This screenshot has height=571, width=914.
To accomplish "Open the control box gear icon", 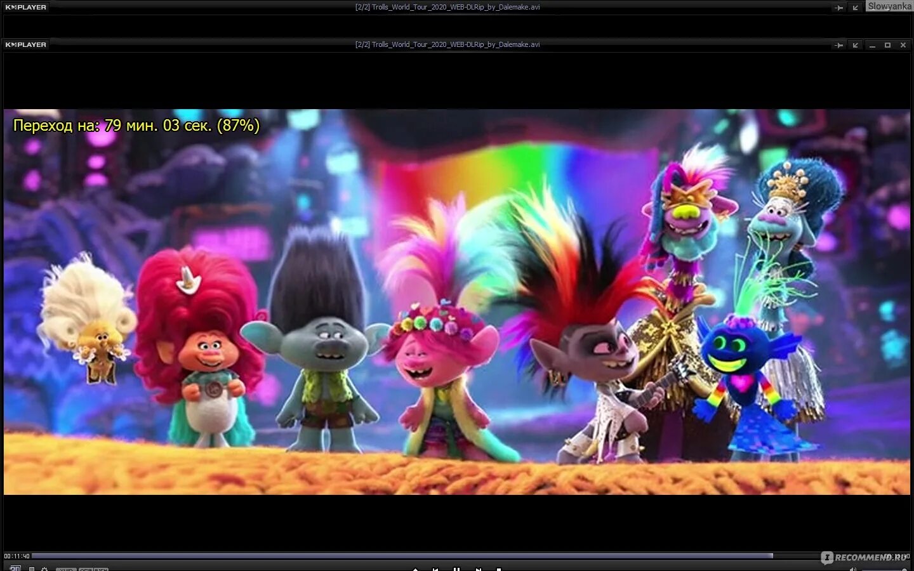I will click(x=44, y=569).
